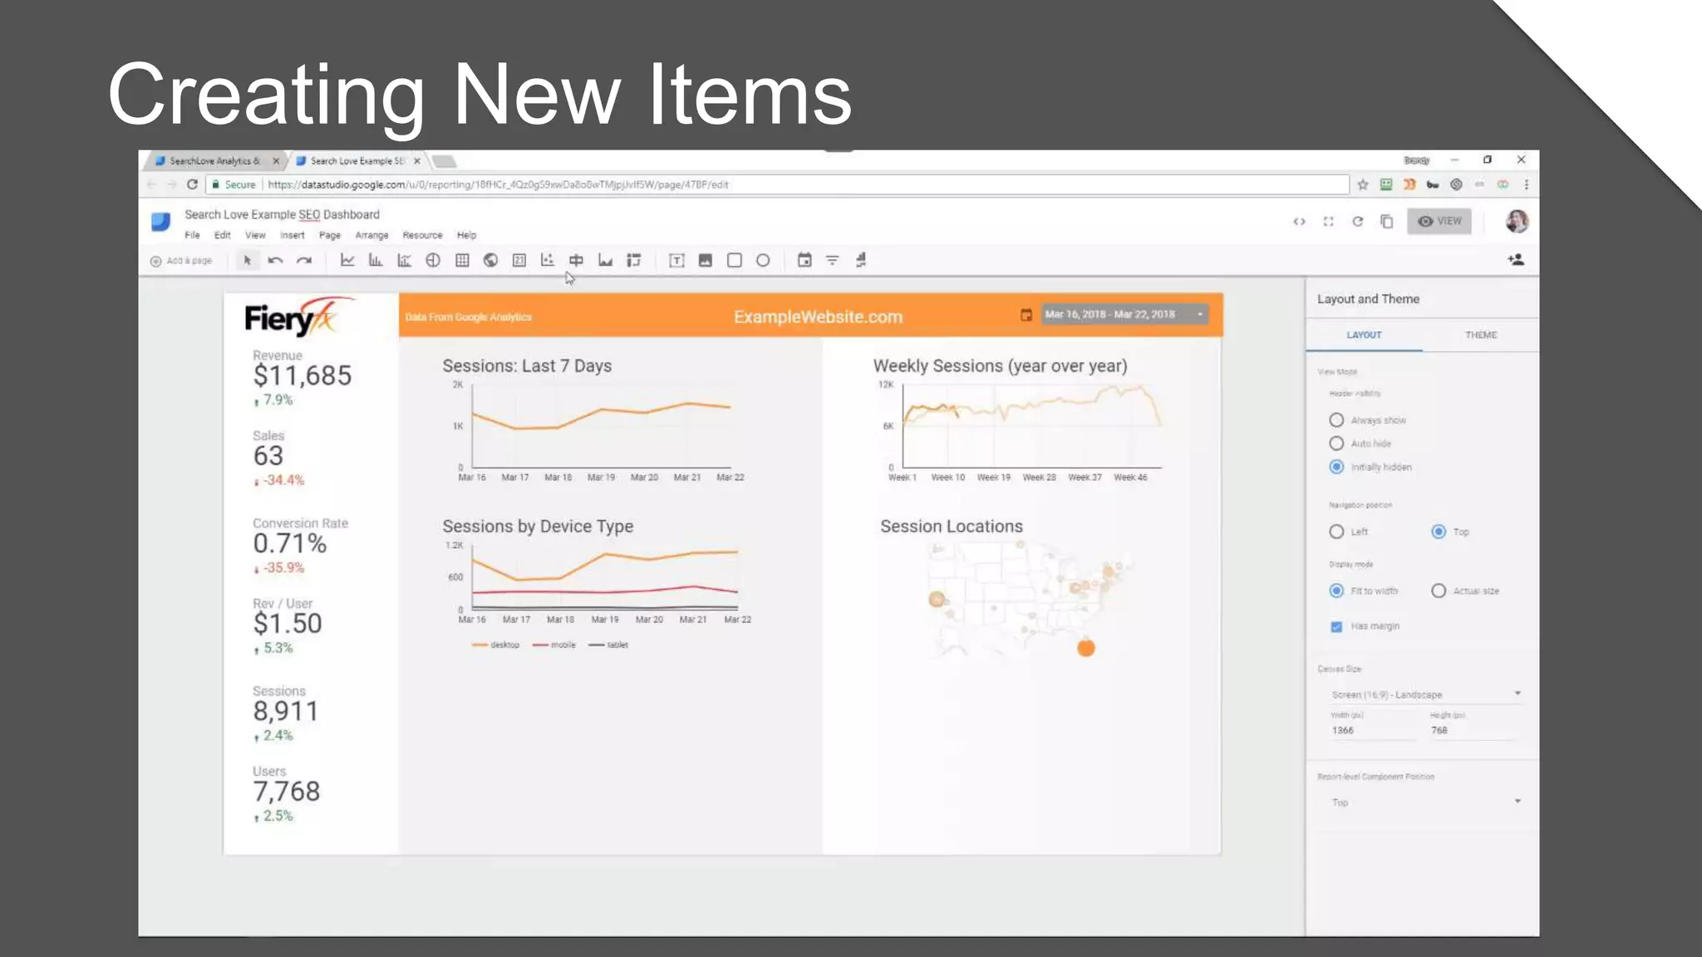The width and height of the screenshot is (1702, 957).
Task: Add a filter control
Action: click(x=832, y=261)
